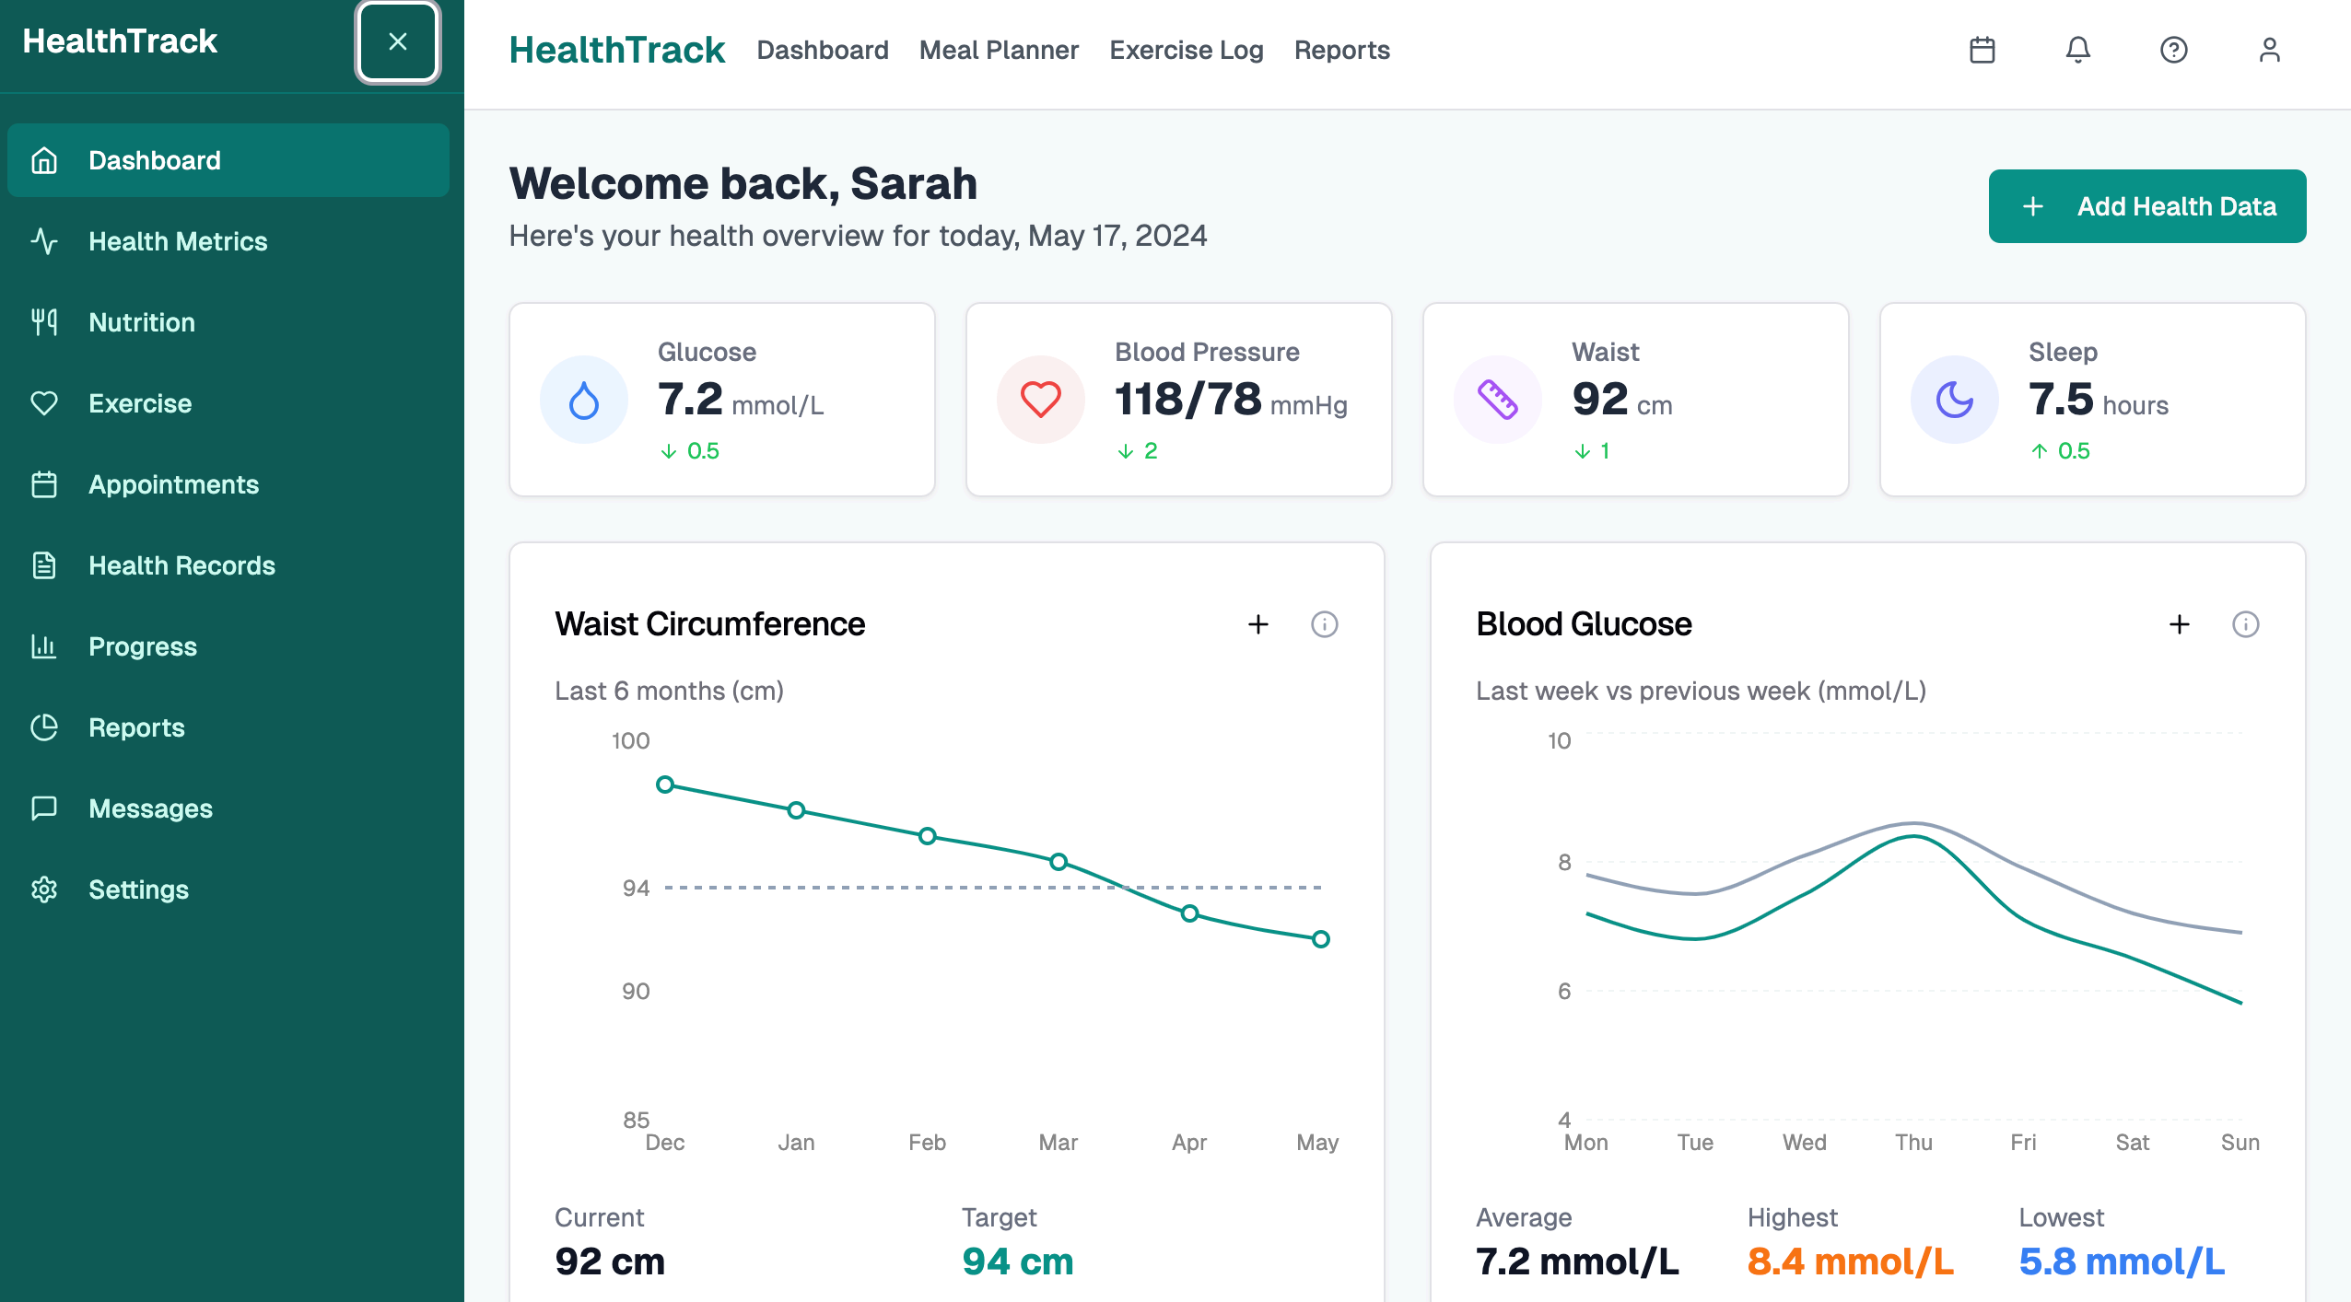The image size is (2351, 1302).
Task: Show info for Blood Glucose chart
Action: [2246, 624]
